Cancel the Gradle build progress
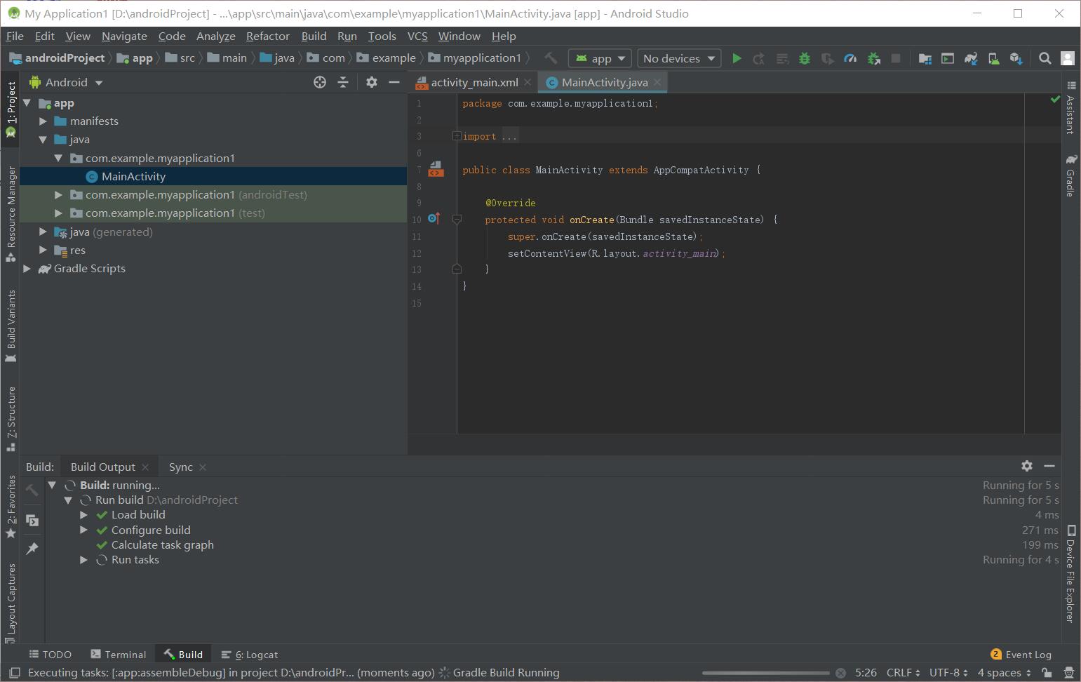The width and height of the screenshot is (1081, 682). 840,673
